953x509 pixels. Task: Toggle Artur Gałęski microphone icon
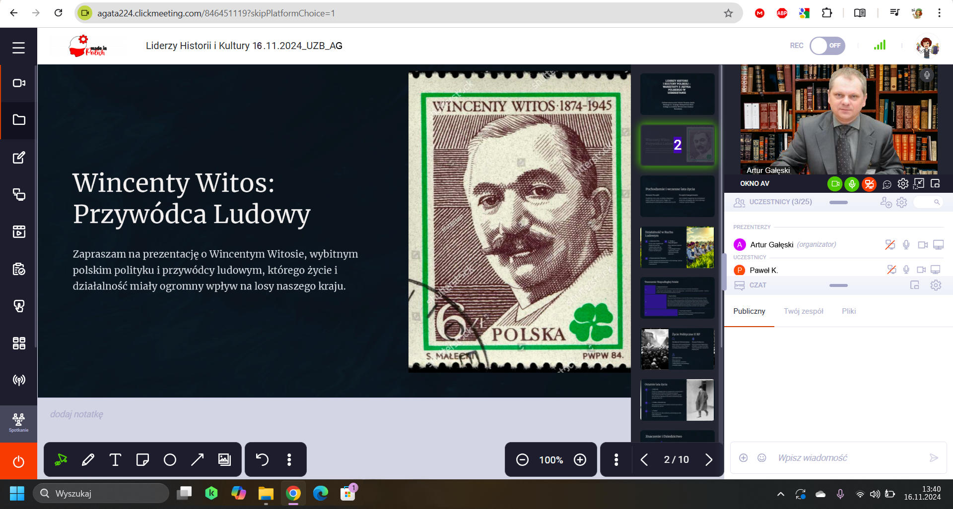click(x=906, y=244)
